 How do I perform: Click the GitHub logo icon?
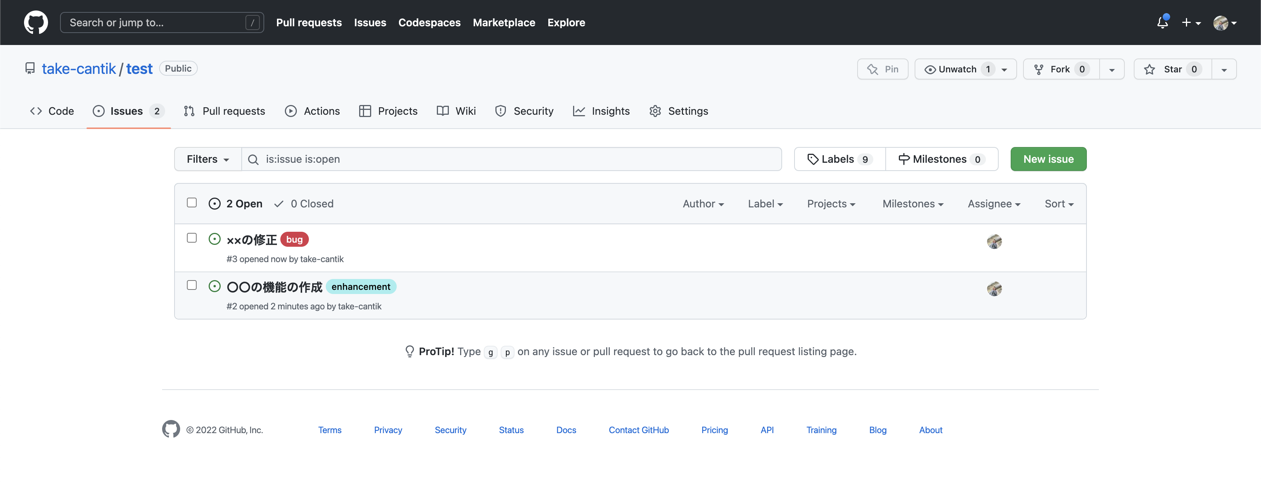pos(36,22)
